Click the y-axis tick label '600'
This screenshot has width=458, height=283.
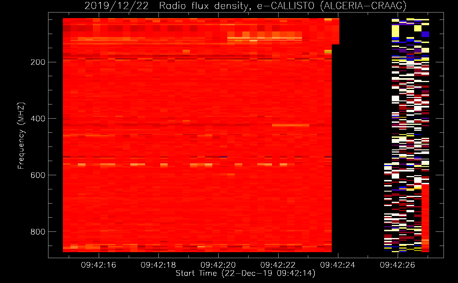pyautogui.click(x=38, y=175)
